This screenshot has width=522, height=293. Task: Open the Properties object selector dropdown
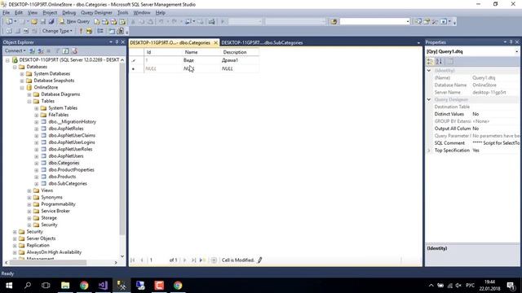[516, 51]
